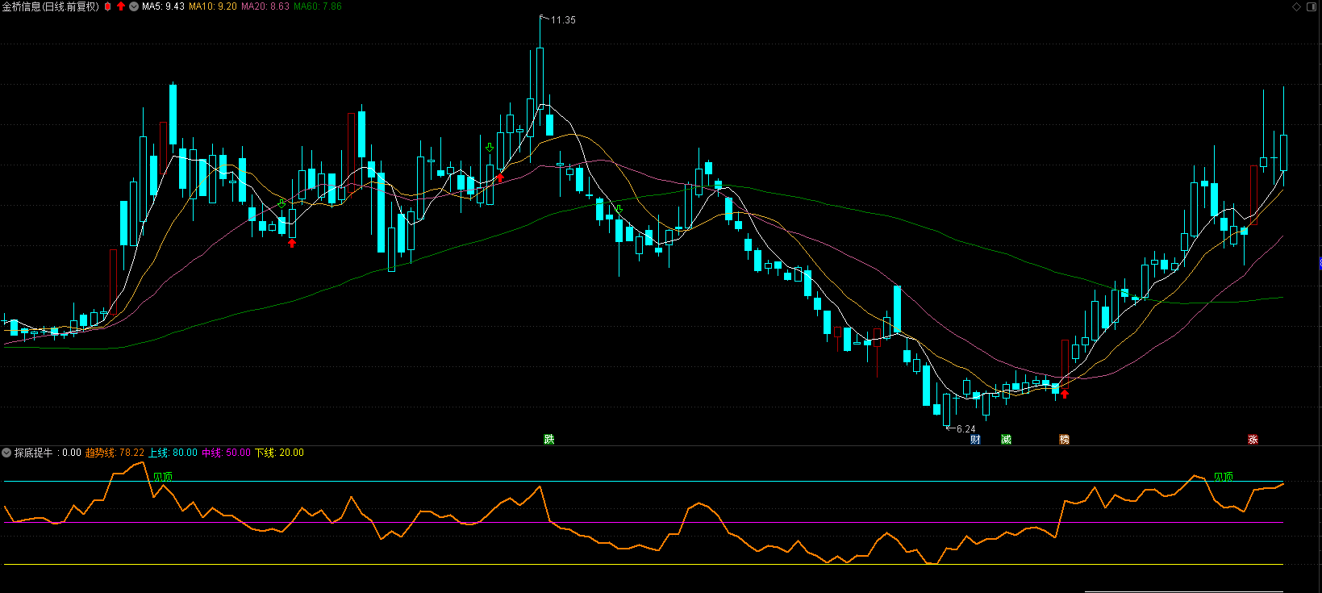Toggle the side panel icon at top right
Screen dimensions: 1322x593
pos(1312,6)
